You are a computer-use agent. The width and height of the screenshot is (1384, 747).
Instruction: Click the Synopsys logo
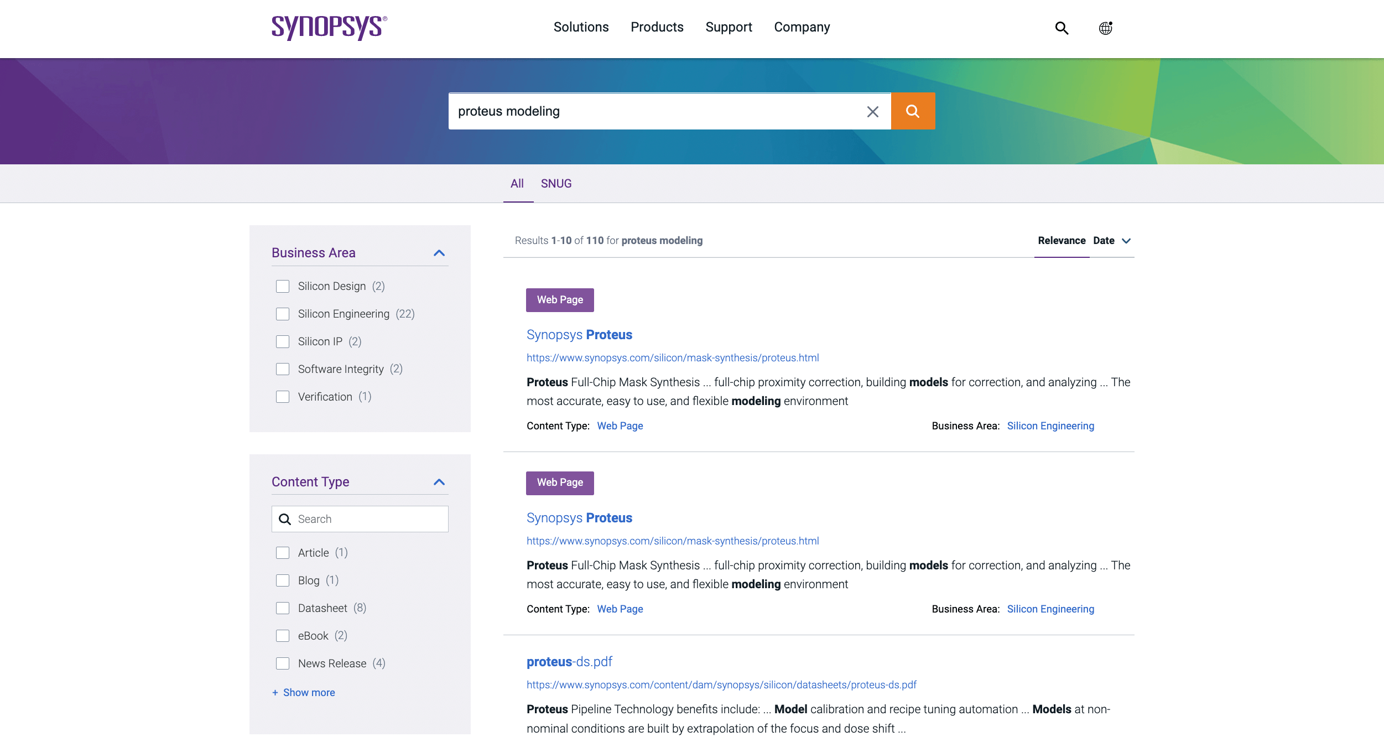tap(329, 28)
